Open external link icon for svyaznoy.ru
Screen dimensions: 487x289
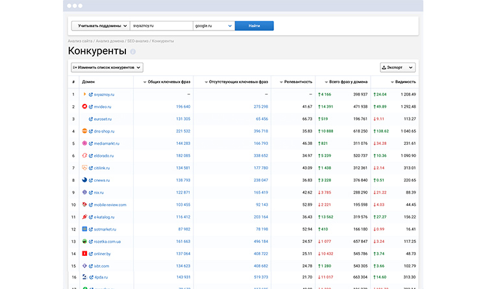click(x=91, y=94)
